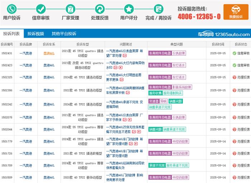
Task: Click the 完成/再投诉 document icon
Action: pyautogui.click(x=158, y=9)
